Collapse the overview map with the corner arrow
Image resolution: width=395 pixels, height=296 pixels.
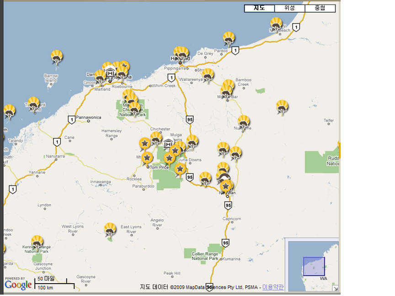(x=336, y=288)
